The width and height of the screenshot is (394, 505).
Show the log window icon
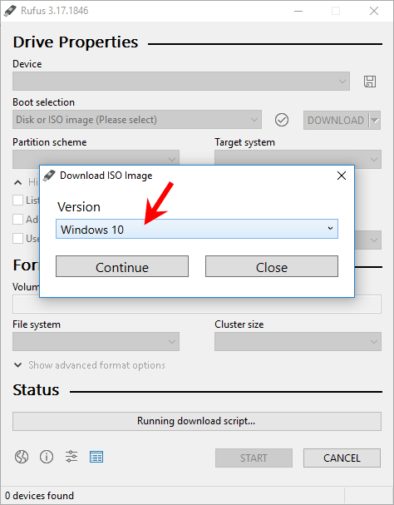96,457
